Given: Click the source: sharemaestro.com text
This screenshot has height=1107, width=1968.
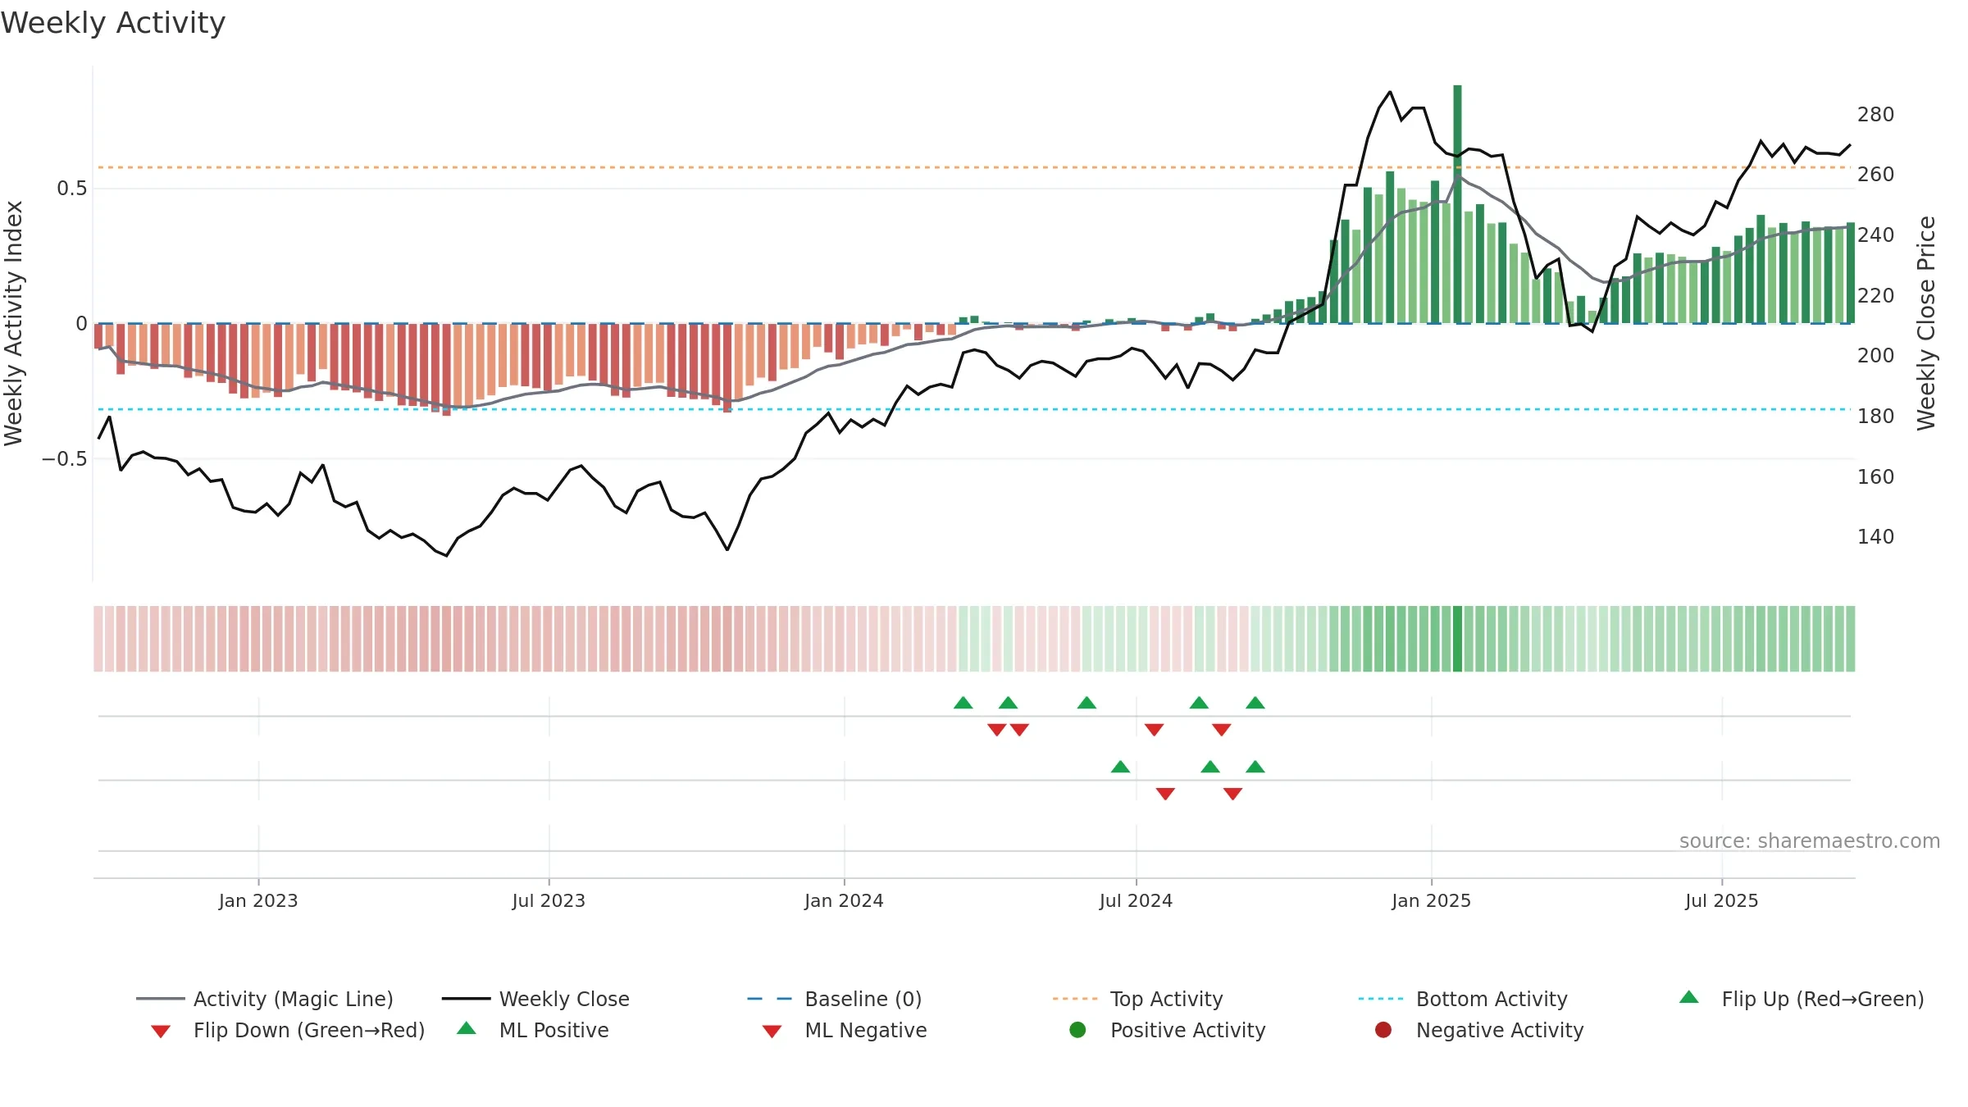Looking at the screenshot, I should 1810,840.
